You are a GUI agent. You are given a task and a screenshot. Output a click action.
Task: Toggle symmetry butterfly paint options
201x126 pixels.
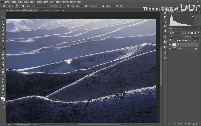[121, 6]
